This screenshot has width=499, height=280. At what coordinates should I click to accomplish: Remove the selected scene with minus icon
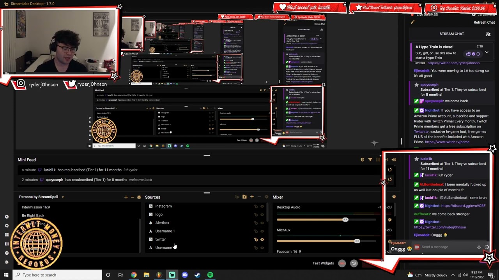[x=132, y=197]
